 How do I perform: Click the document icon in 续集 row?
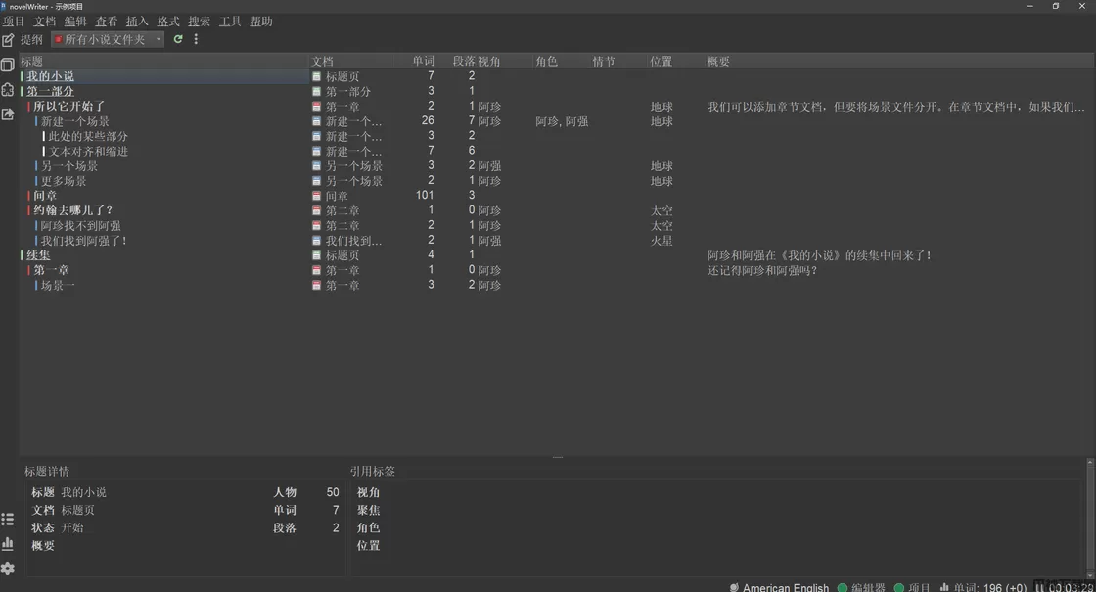pyautogui.click(x=317, y=255)
